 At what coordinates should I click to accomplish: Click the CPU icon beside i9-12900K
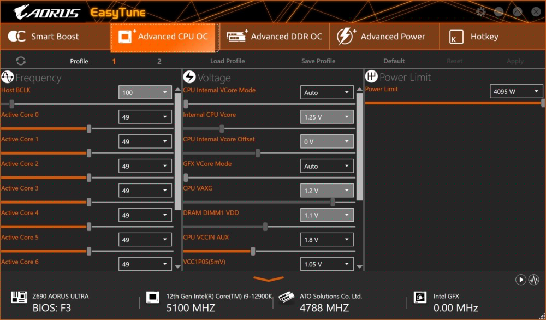[x=152, y=298]
